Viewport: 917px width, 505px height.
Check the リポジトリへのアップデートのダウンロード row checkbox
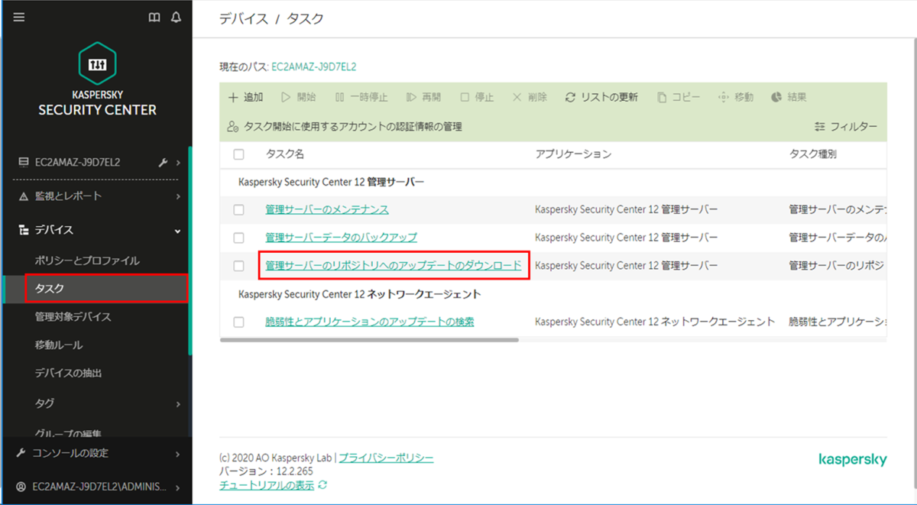pyautogui.click(x=238, y=266)
